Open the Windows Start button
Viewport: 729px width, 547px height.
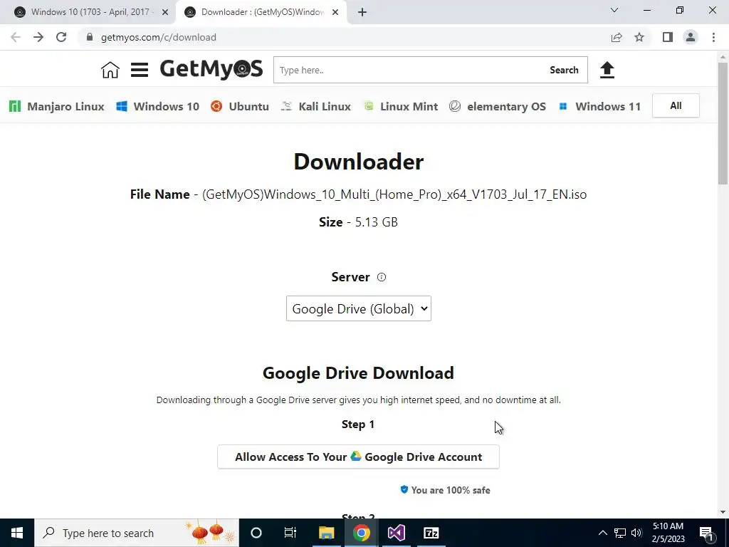(17, 533)
